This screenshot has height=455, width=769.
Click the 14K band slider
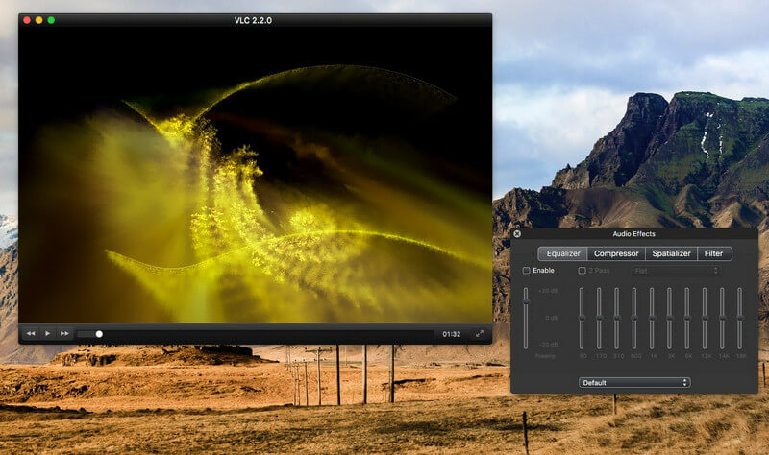pos(723,319)
